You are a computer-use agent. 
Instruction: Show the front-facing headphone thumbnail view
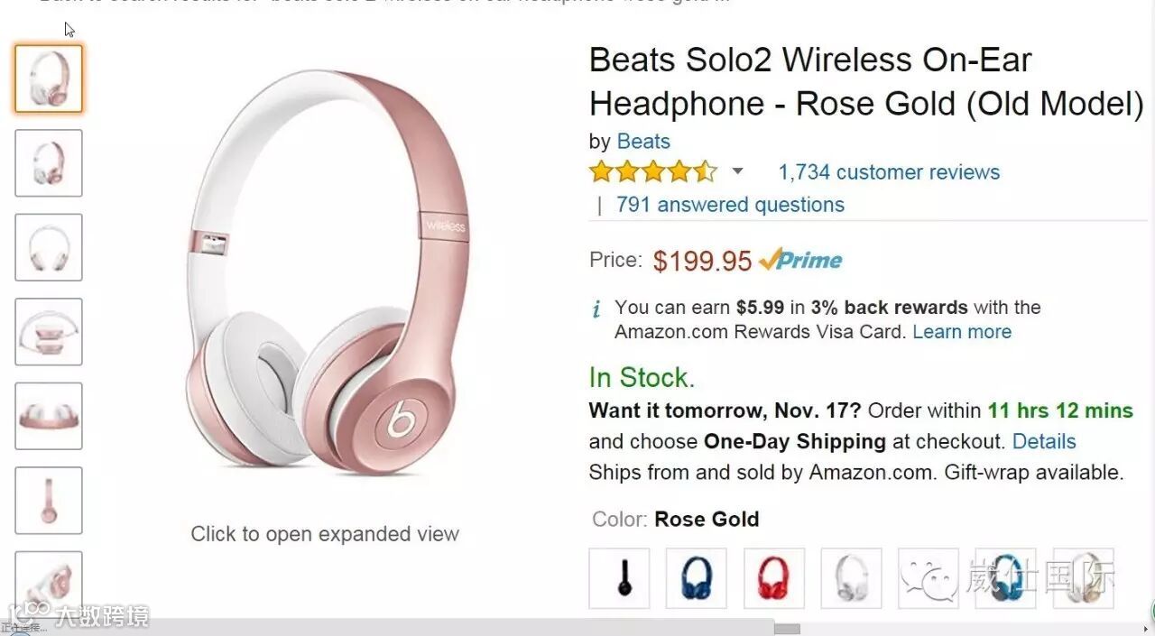[49, 247]
